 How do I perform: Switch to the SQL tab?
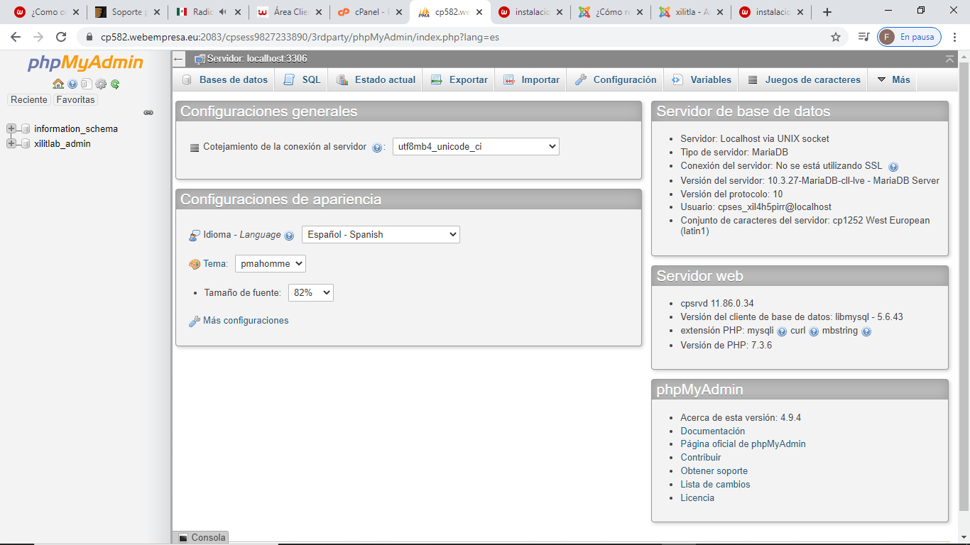pyautogui.click(x=303, y=80)
